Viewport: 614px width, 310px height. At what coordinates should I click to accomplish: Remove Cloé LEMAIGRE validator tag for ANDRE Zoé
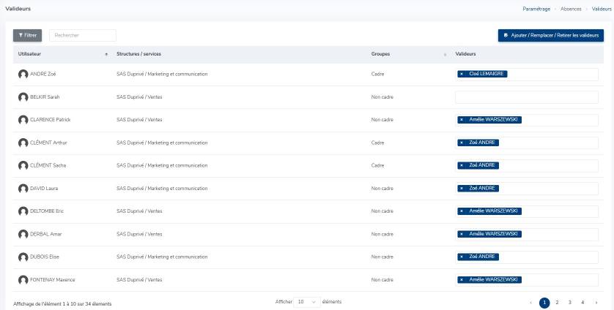click(461, 74)
